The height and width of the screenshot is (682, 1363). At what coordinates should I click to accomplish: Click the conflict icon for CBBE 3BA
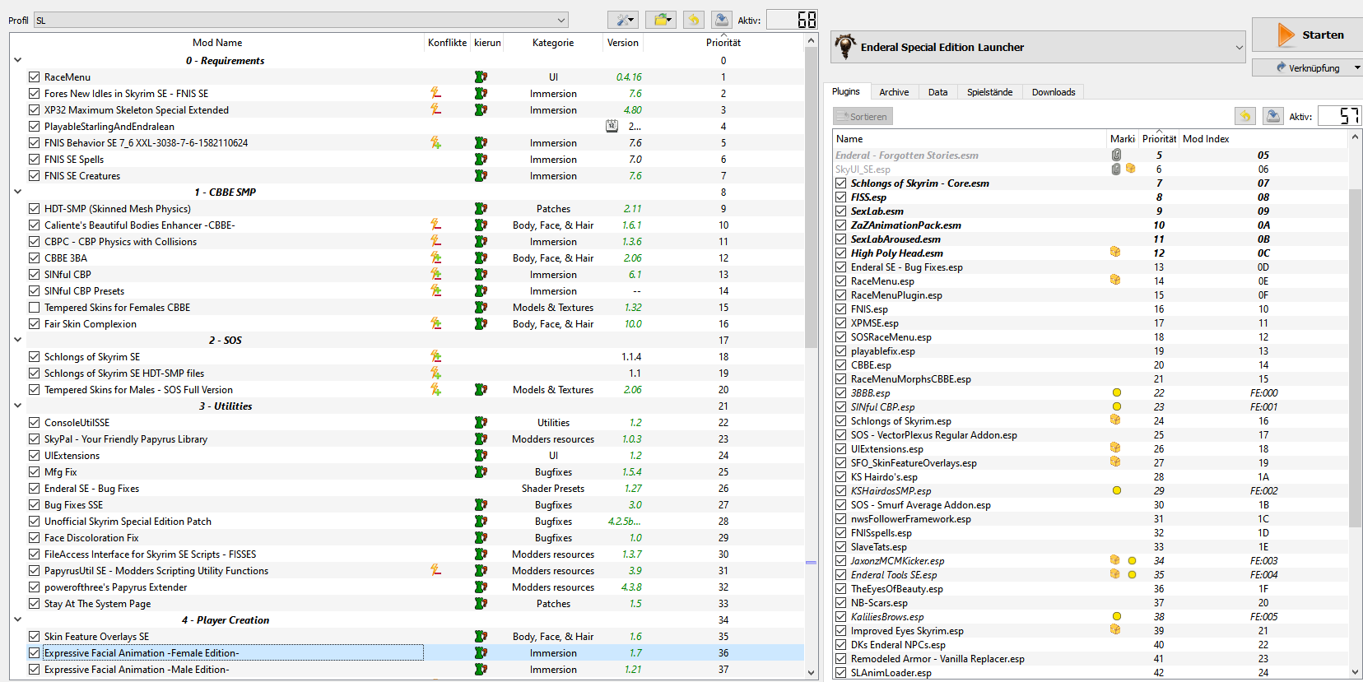[435, 257]
